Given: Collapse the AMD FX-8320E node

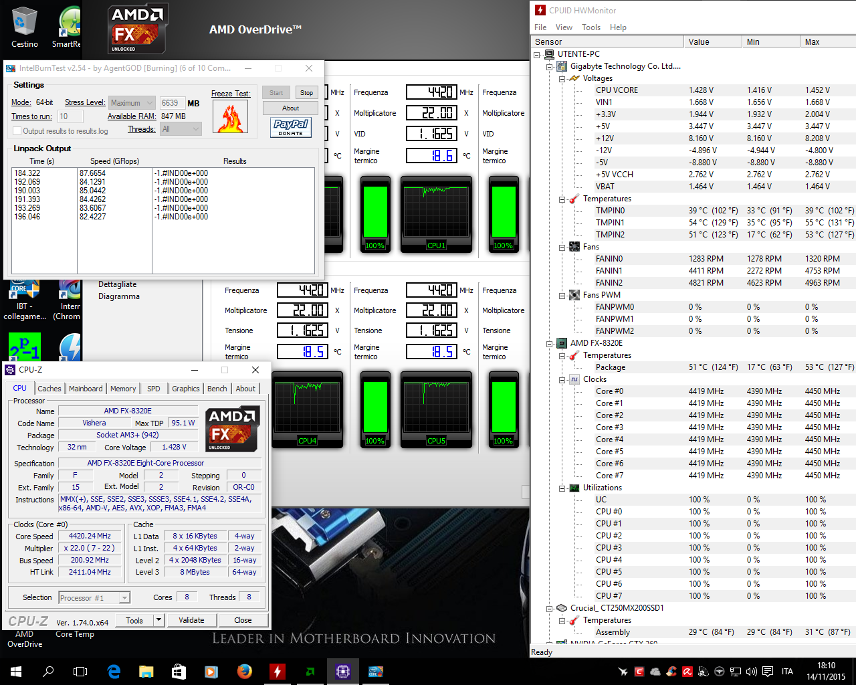Looking at the screenshot, I should (x=550, y=343).
